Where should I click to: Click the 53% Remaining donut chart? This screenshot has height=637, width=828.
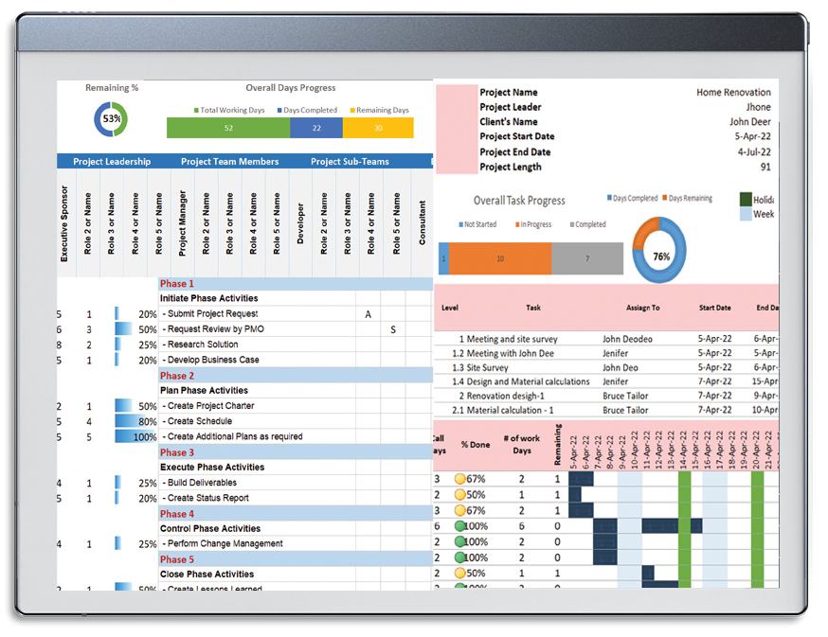pos(112,119)
